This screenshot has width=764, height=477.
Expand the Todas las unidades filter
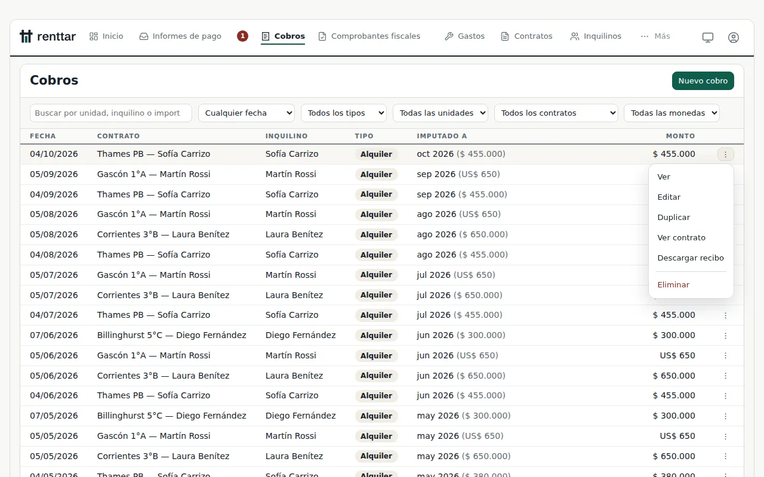440,113
